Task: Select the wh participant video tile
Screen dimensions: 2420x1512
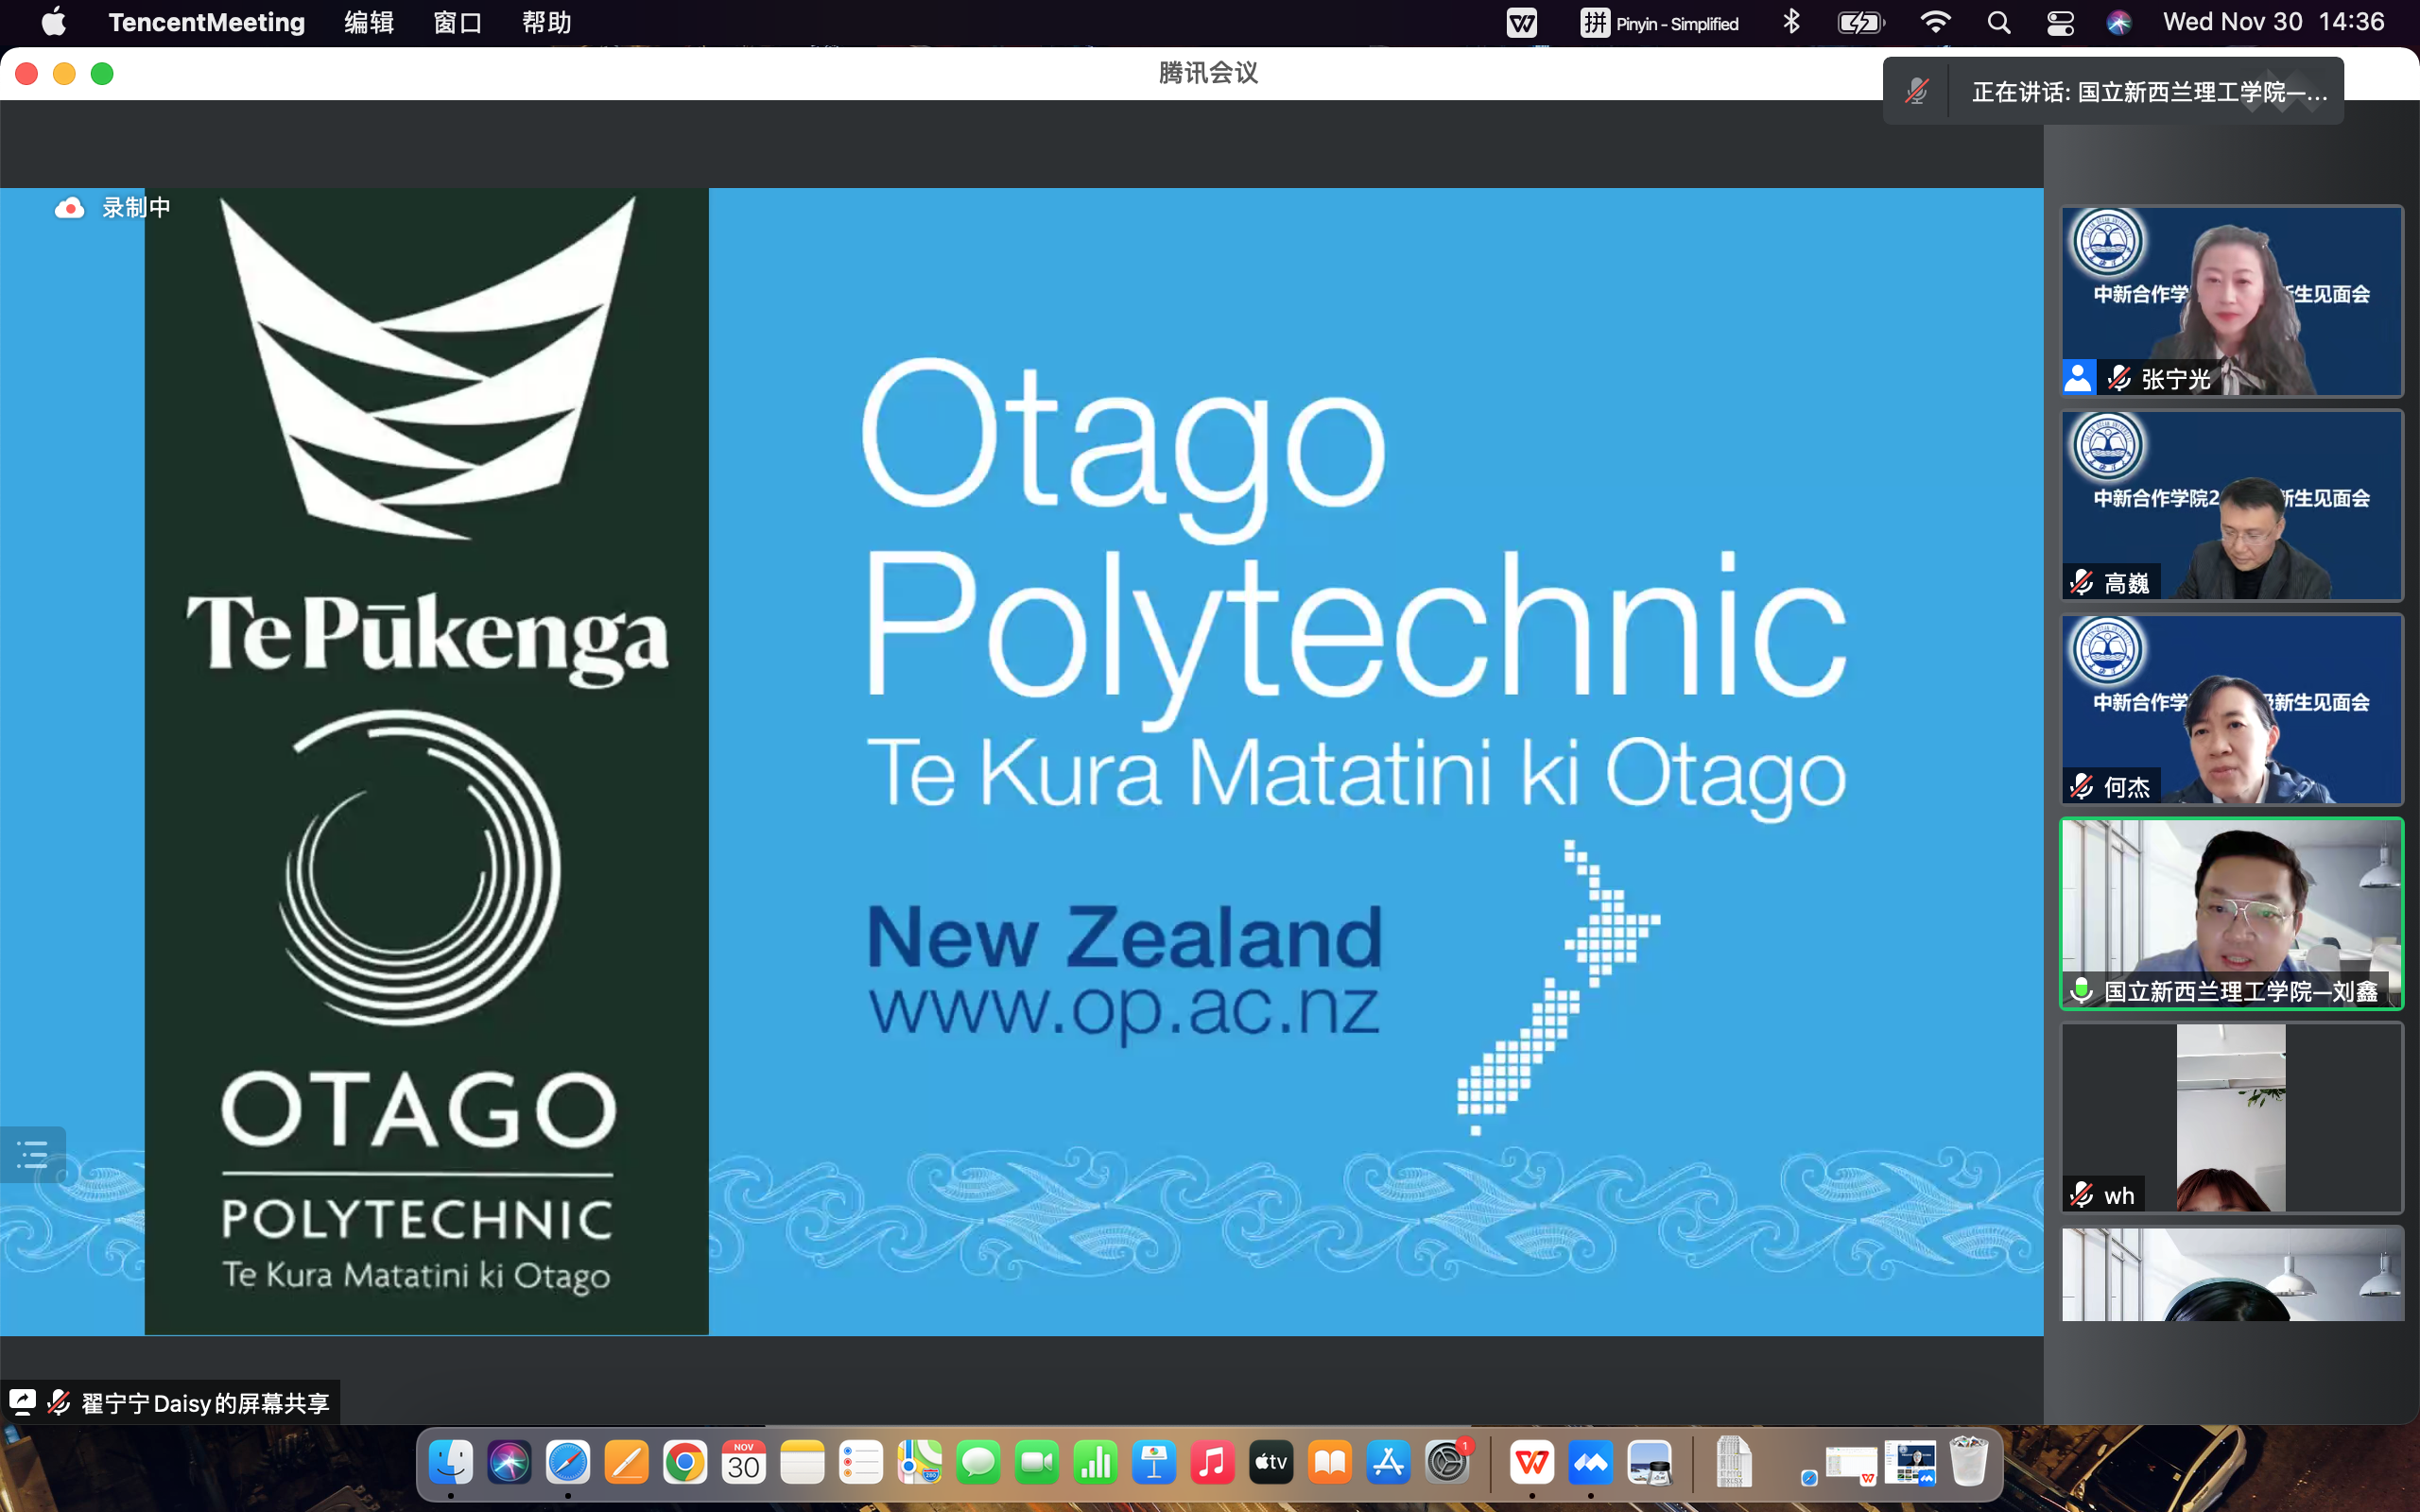Action: [x=2231, y=1117]
